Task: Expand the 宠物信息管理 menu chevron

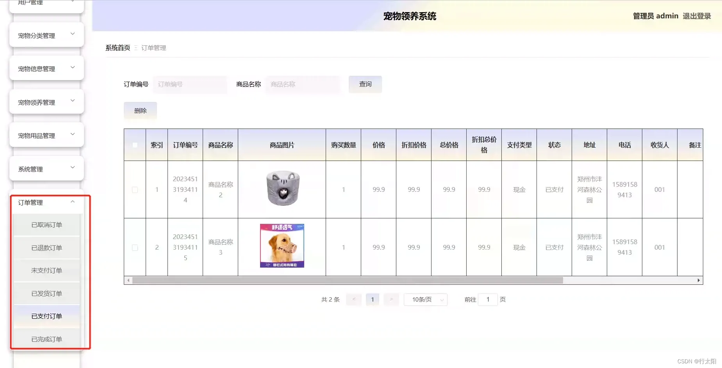Action: [73, 68]
